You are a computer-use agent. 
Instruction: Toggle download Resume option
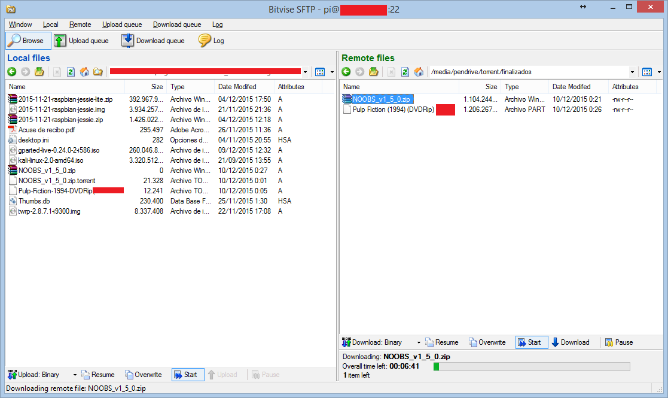tap(442, 342)
